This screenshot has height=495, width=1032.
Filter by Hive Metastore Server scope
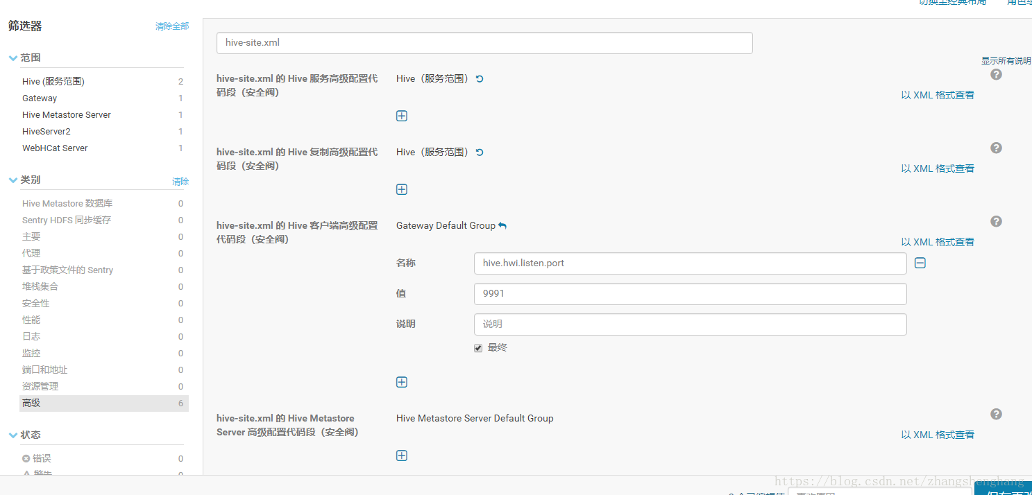pyautogui.click(x=104, y=114)
